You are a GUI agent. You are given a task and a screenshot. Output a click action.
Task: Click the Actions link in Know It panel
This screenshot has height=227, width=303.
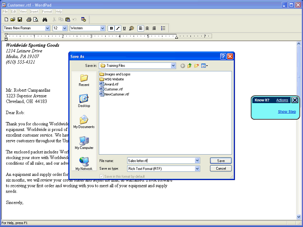click(282, 100)
